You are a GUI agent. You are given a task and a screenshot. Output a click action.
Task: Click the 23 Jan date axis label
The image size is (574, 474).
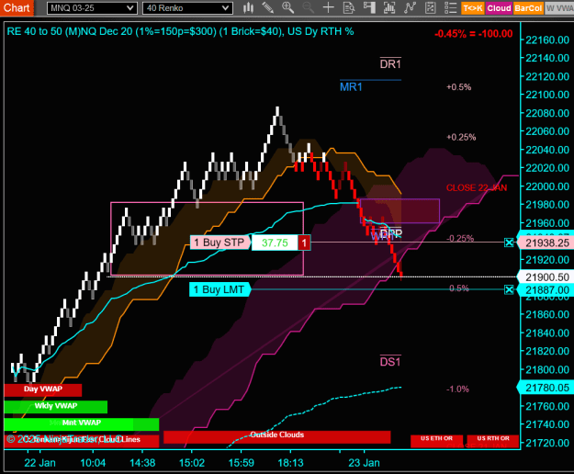pyautogui.click(x=364, y=463)
